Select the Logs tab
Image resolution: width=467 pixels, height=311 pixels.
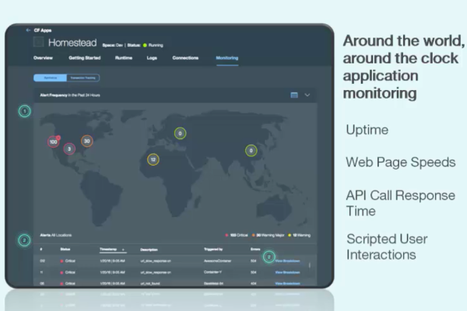[152, 58]
